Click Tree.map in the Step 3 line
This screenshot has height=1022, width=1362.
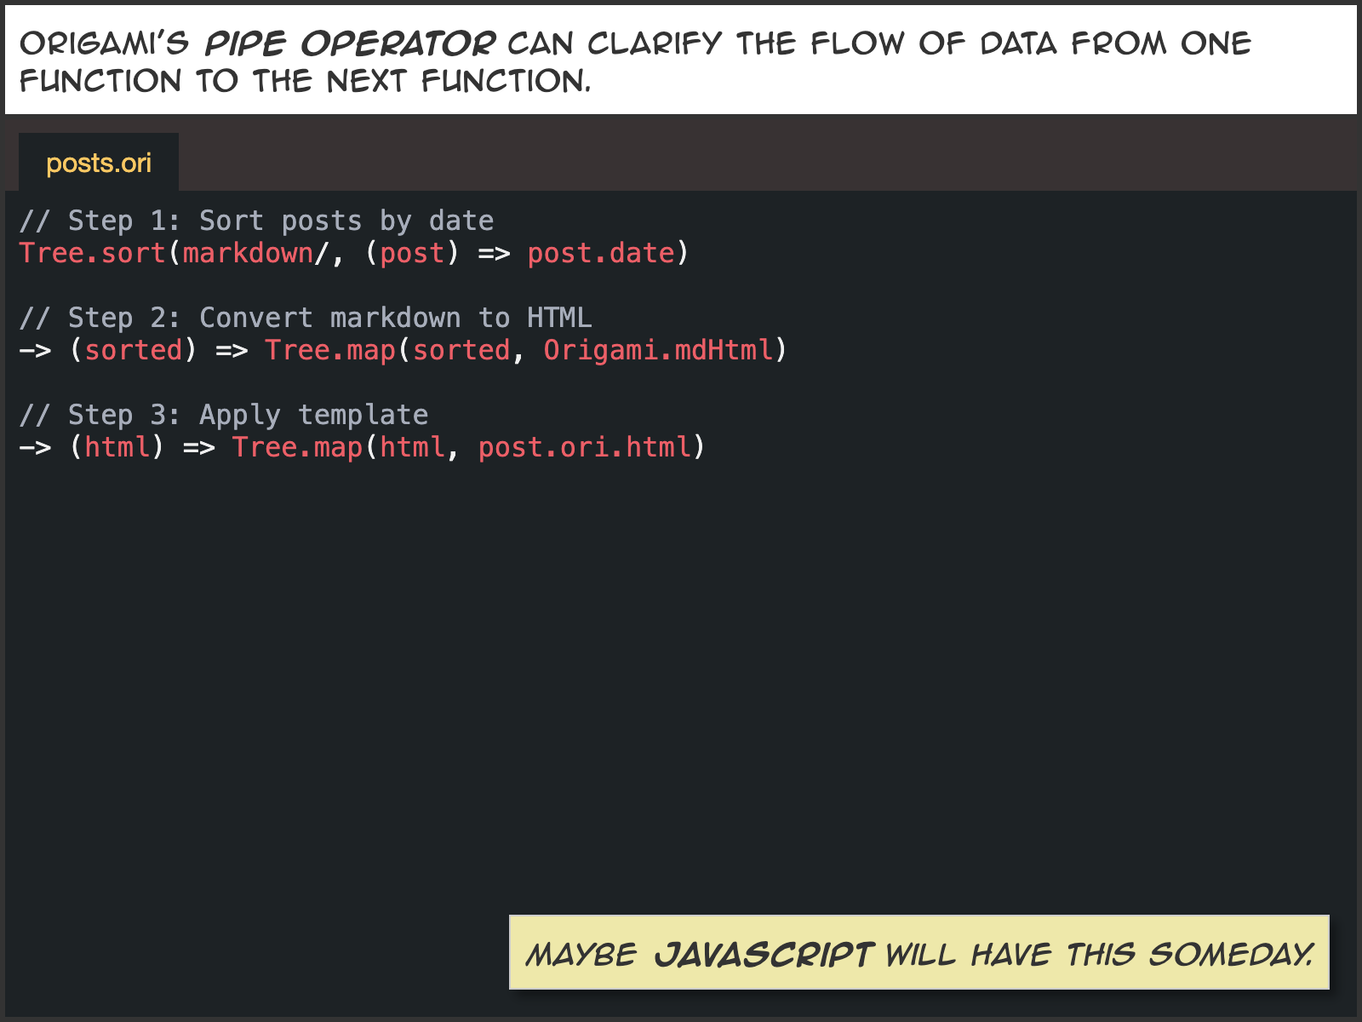(297, 447)
